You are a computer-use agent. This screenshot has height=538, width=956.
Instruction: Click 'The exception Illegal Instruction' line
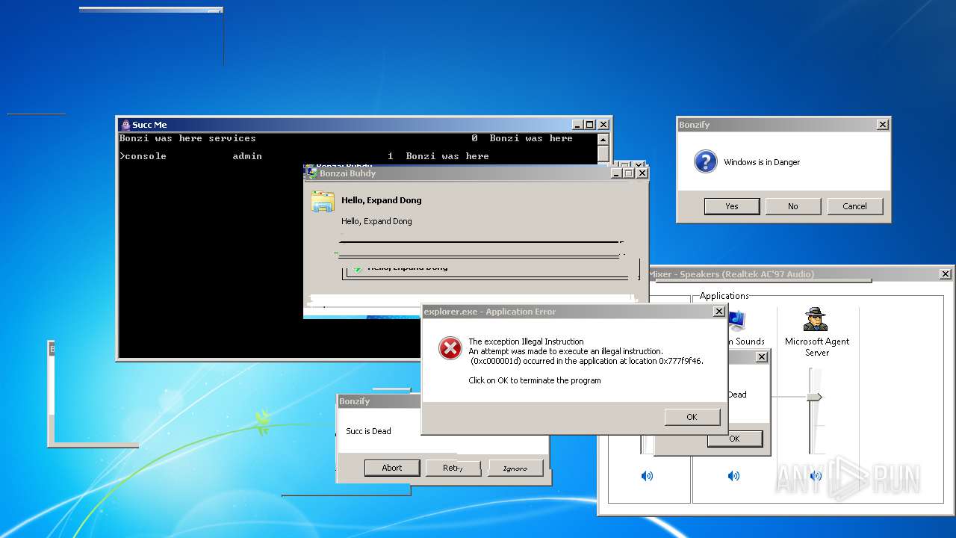click(526, 341)
